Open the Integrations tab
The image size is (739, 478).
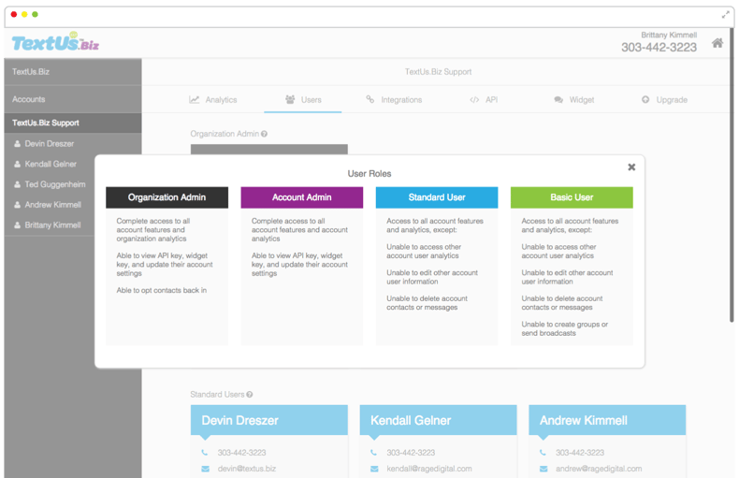[x=394, y=99]
